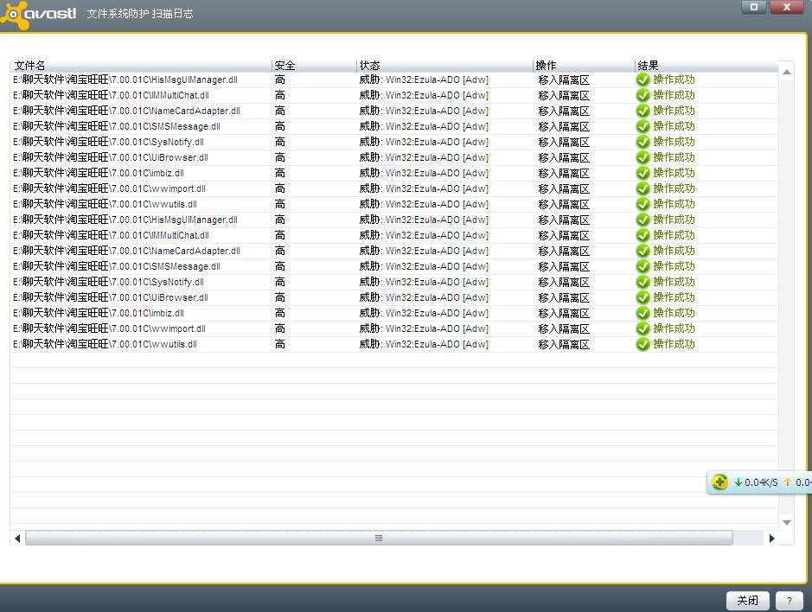This screenshot has width=812, height=612.
Task: Click the green check icon on the second wwimport.dll row
Action: click(643, 328)
